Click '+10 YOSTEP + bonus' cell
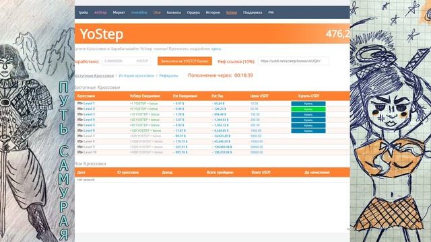 point(144,114)
